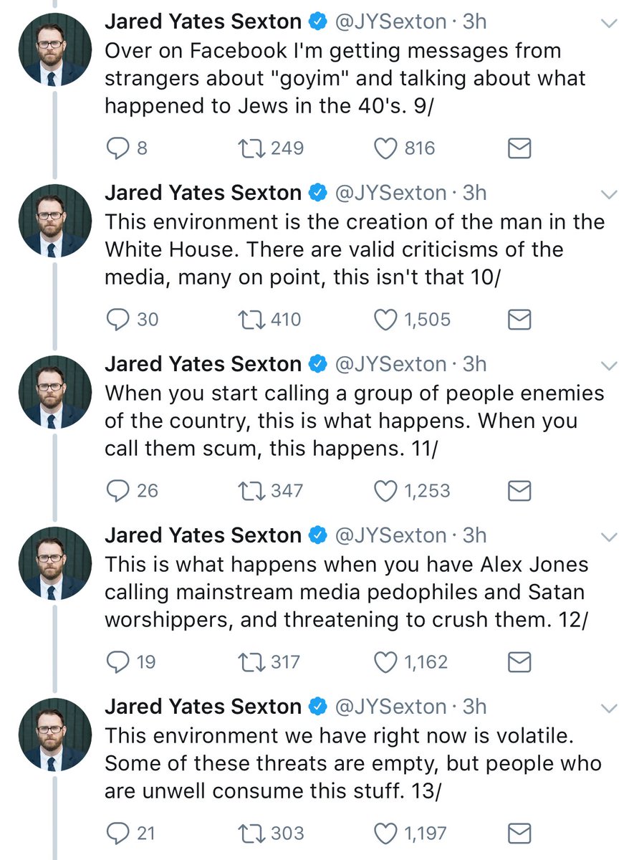634x860 pixels.
Task: Open the dropdown chevron on the 13/ tweet
Action: click(608, 709)
